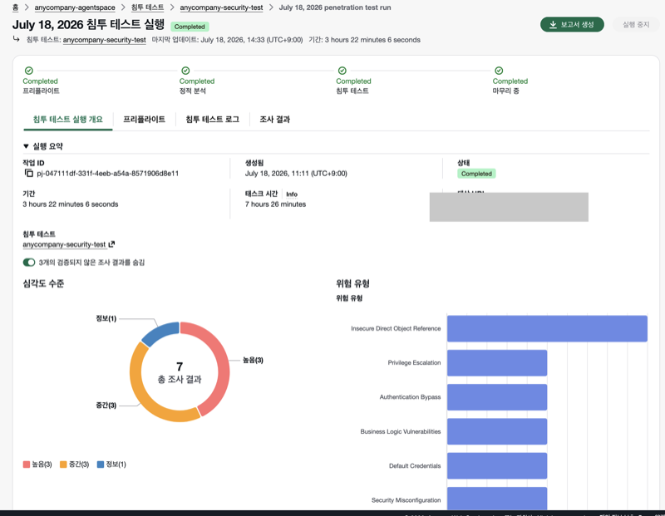Collapse the 실행 요약 section

(x=26, y=146)
